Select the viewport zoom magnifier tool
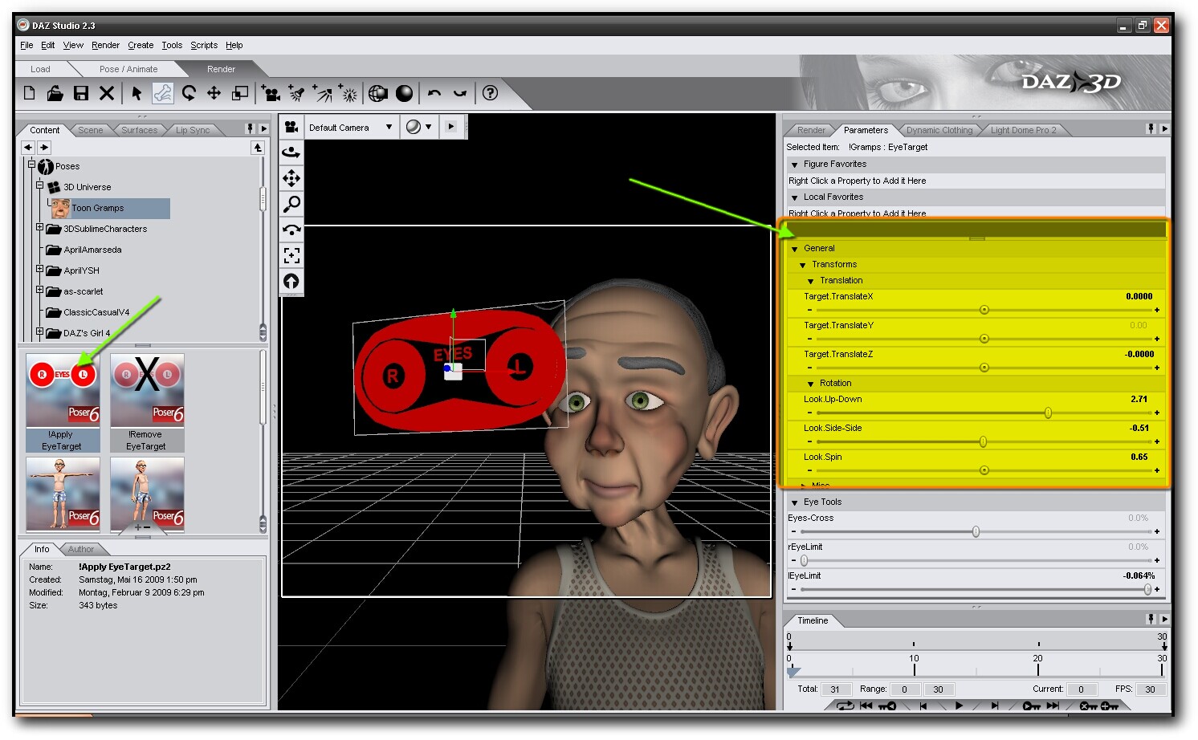Viewport: 1198px width, 740px height. pos(291,204)
